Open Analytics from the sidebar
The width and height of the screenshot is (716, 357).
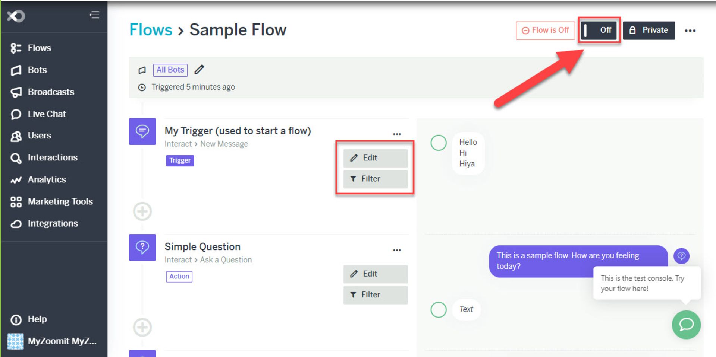click(47, 179)
